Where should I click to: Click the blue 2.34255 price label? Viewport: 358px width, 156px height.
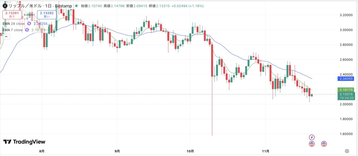pos(347,79)
